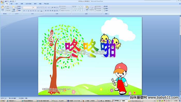Open the font color button
The height and width of the screenshot is (102, 181).
41,11
